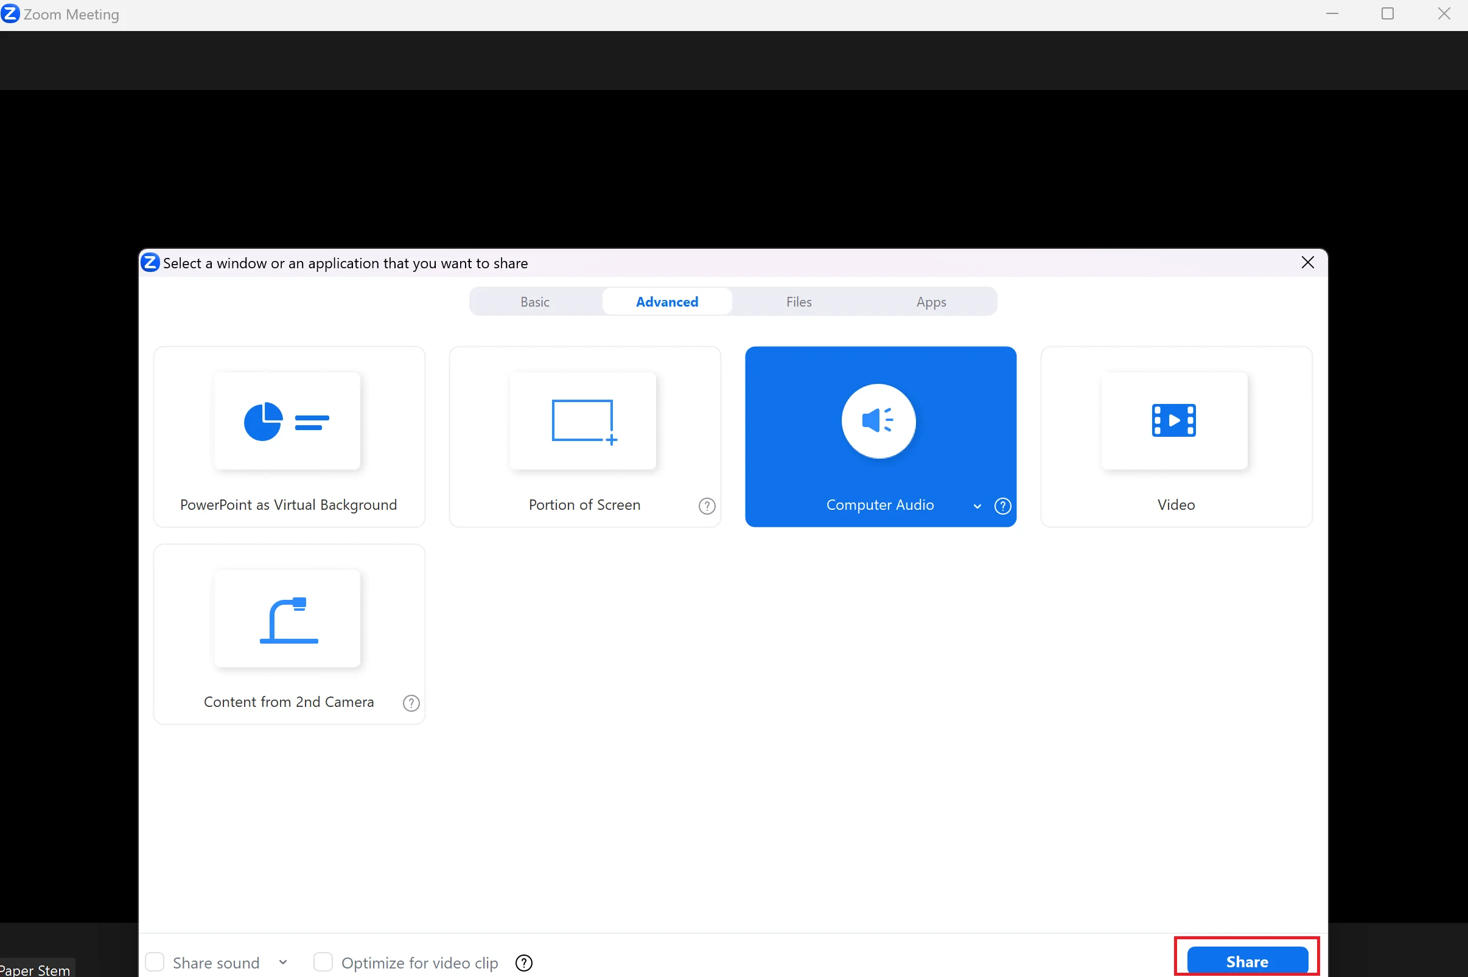Viewport: 1468px width, 977px height.
Task: Click the Zoom Meeting logo in the title bar
Action: tap(10, 14)
